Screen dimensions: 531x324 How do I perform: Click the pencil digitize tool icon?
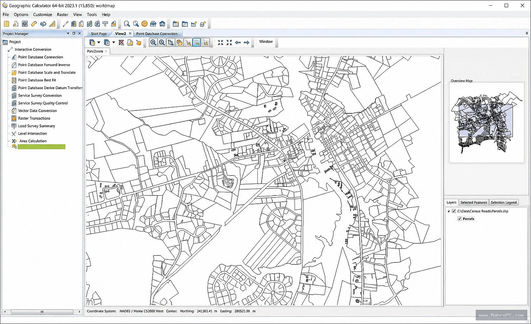(66, 24)
